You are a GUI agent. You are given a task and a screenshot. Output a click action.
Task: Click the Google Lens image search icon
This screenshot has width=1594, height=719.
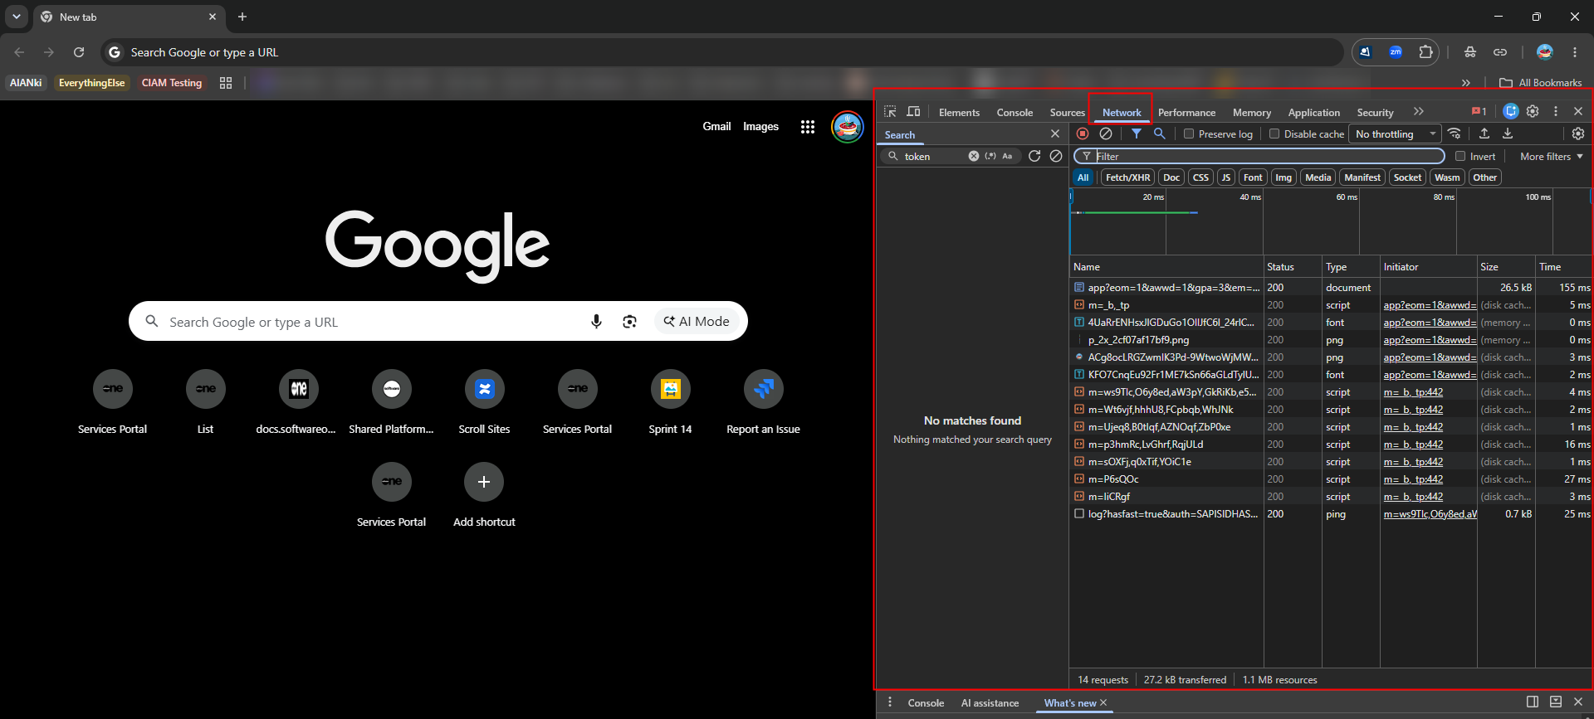tap(630, 322)
